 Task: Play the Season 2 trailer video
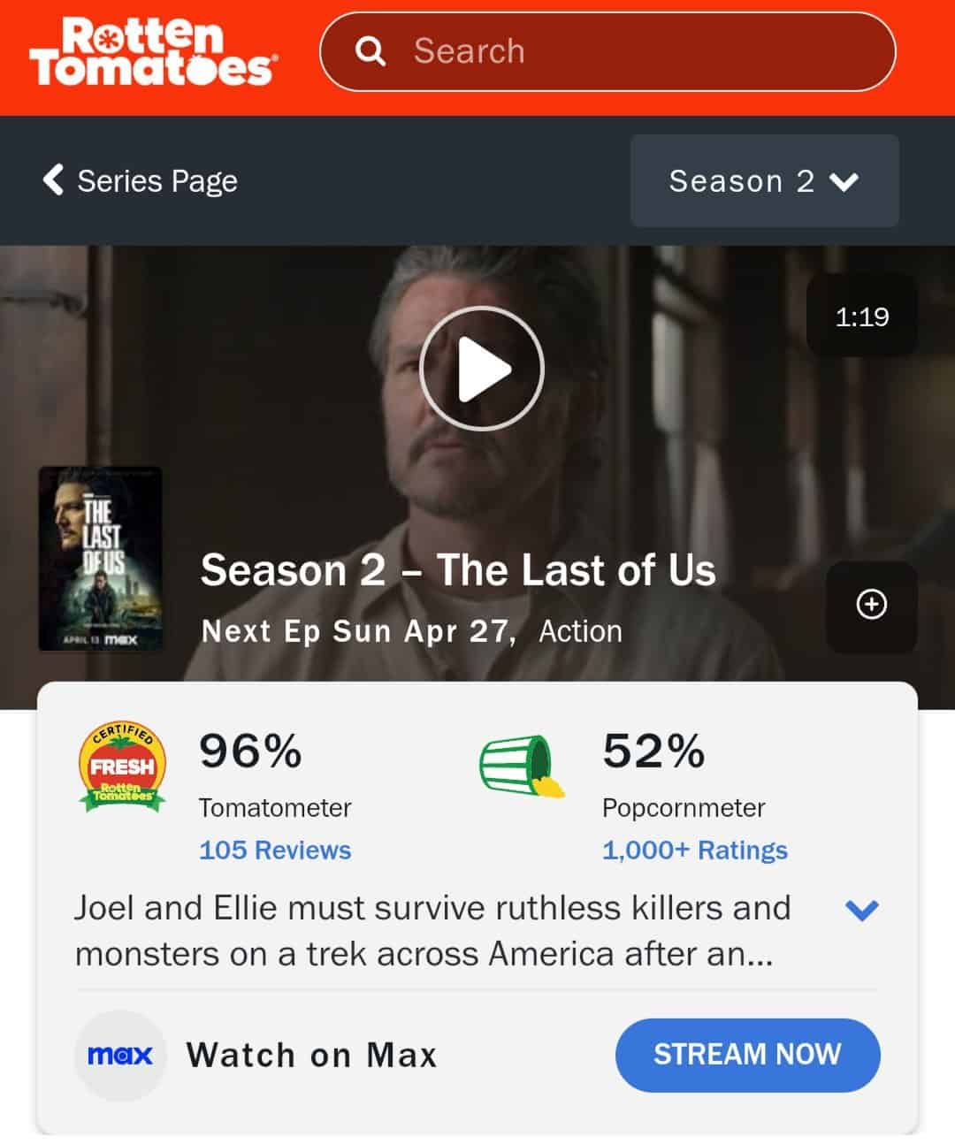[x=481, y=368]
